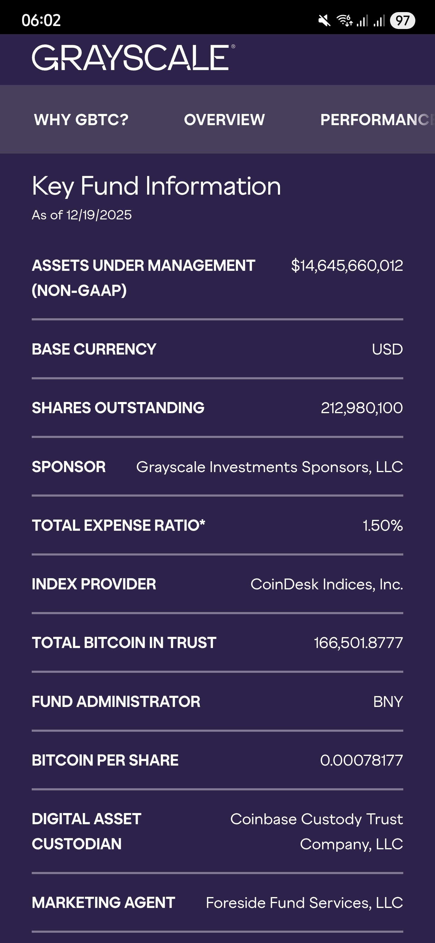Tap CoinDesk Indices, Inc. provider name
The width and height of the screenshot is (435, 943).
coord(327,584)
